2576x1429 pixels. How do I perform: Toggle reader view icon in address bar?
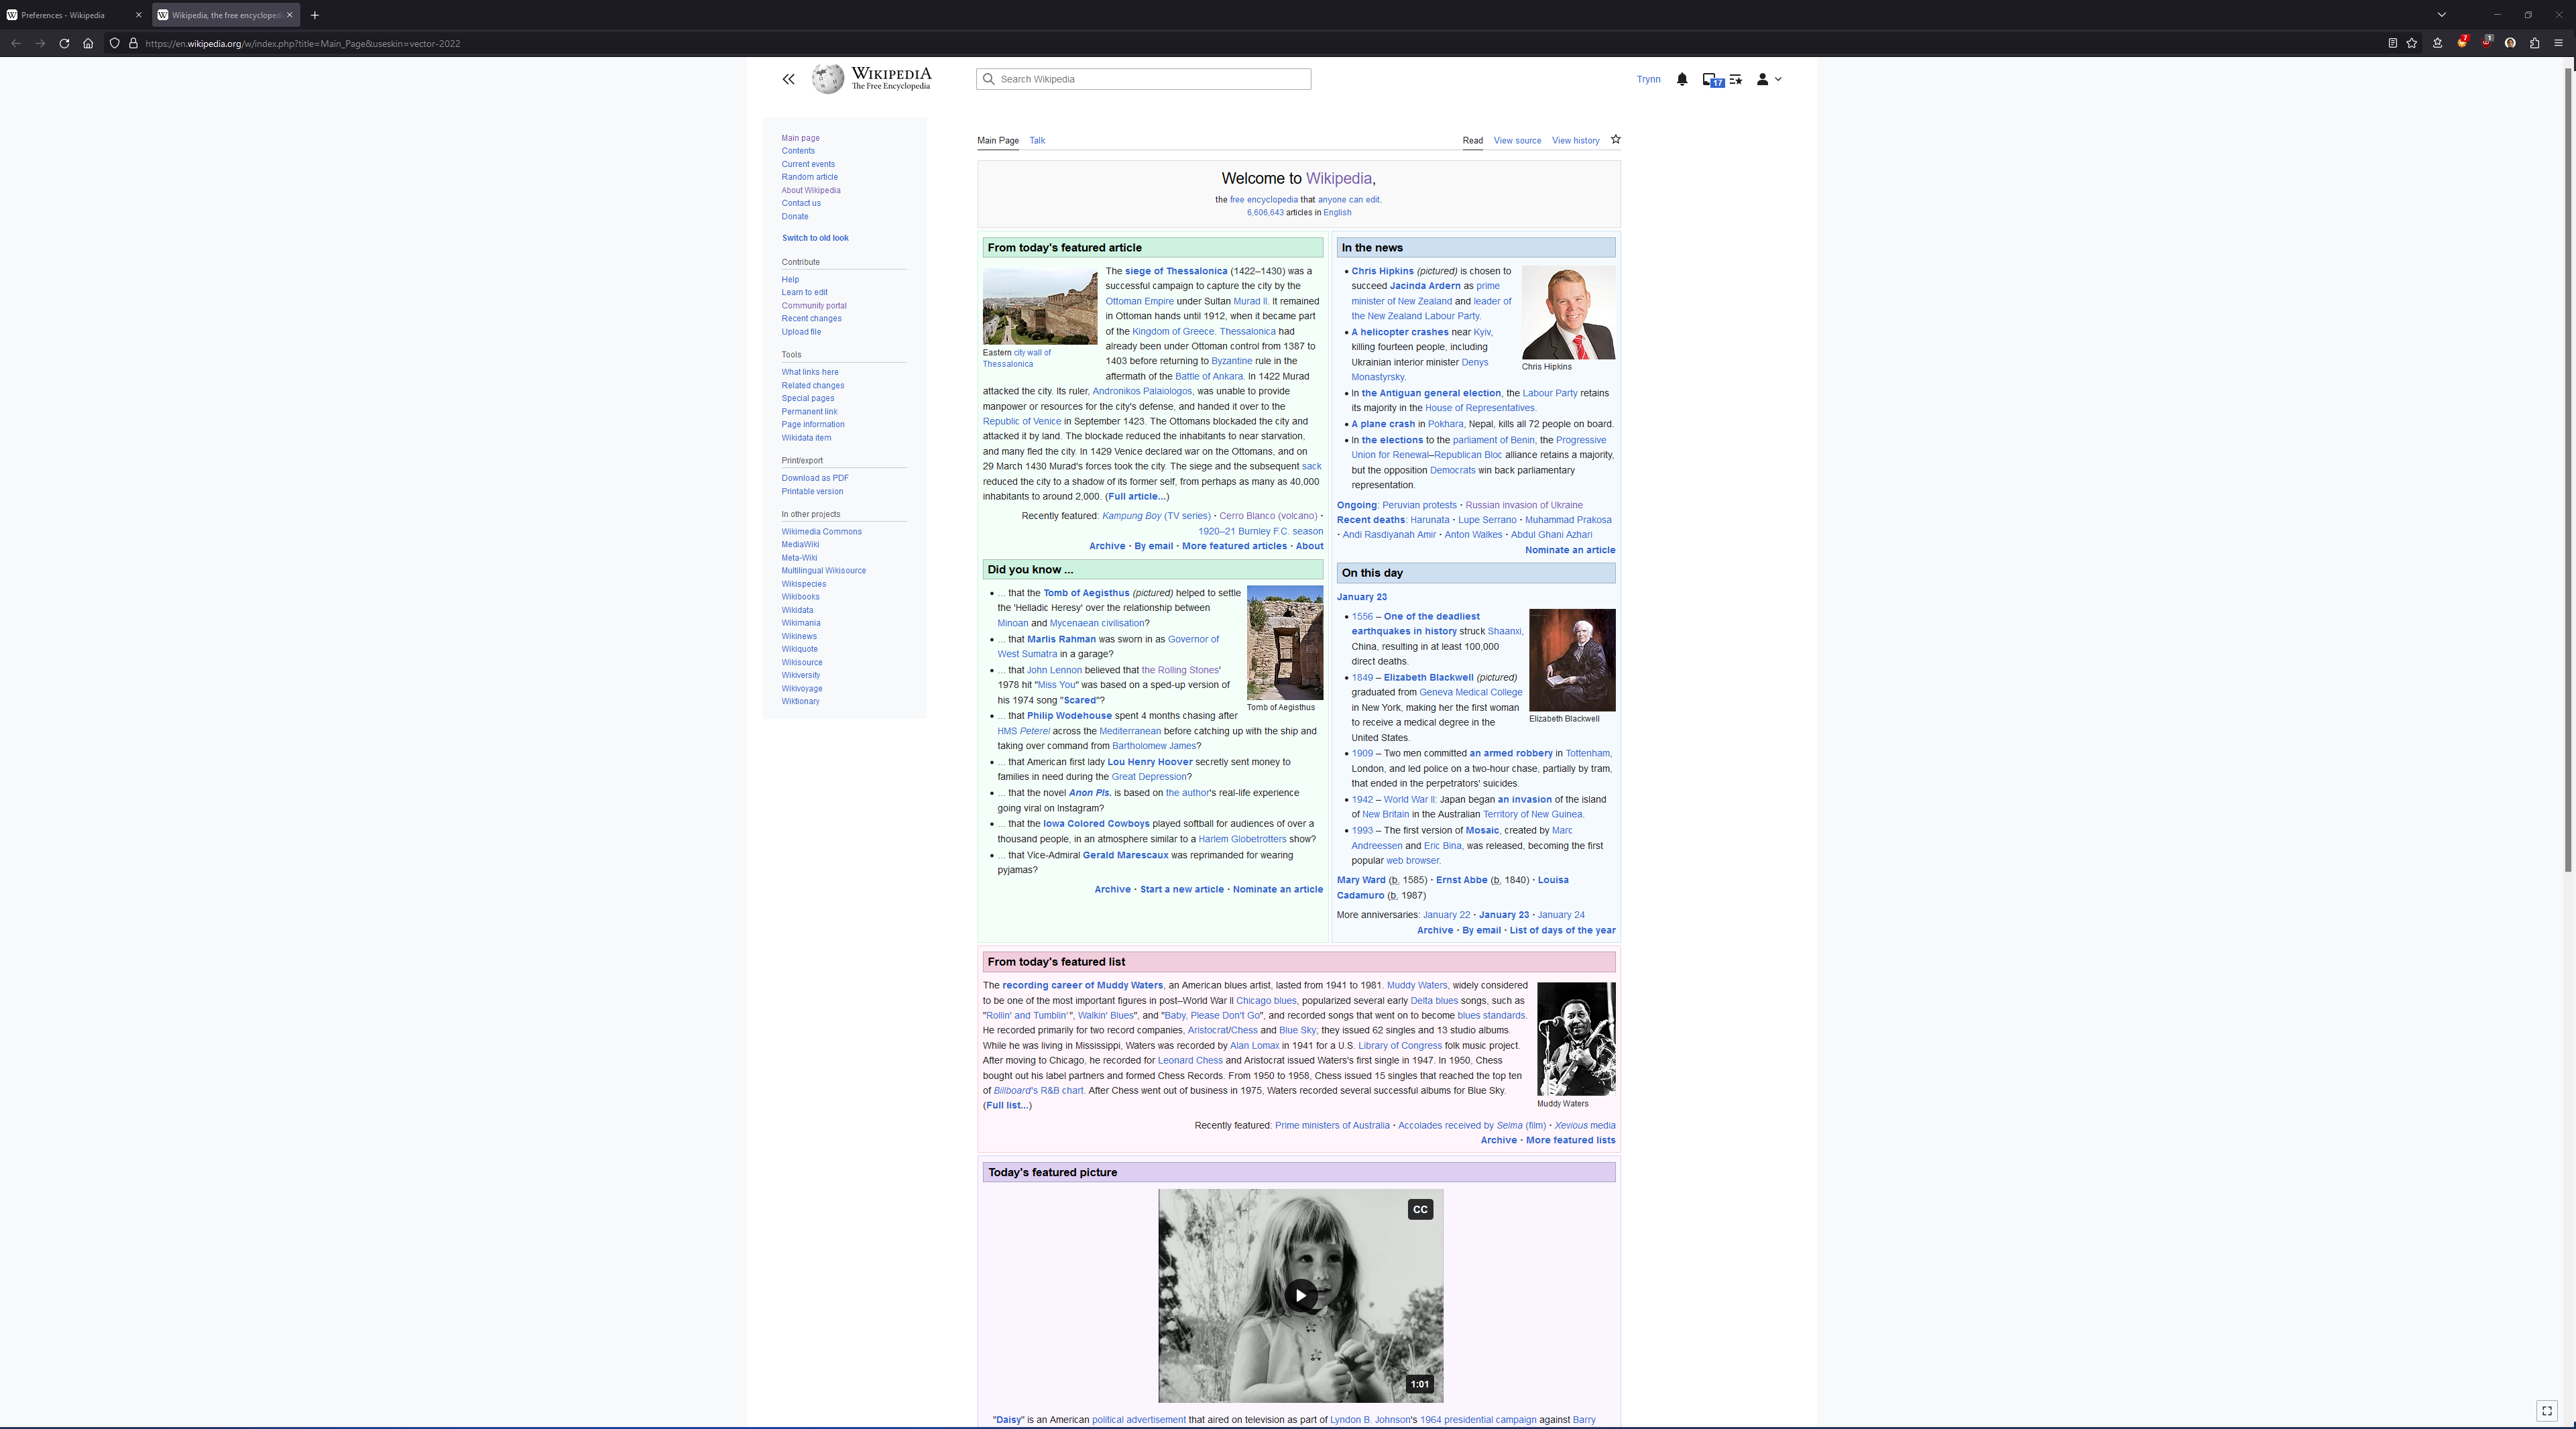2392,43
